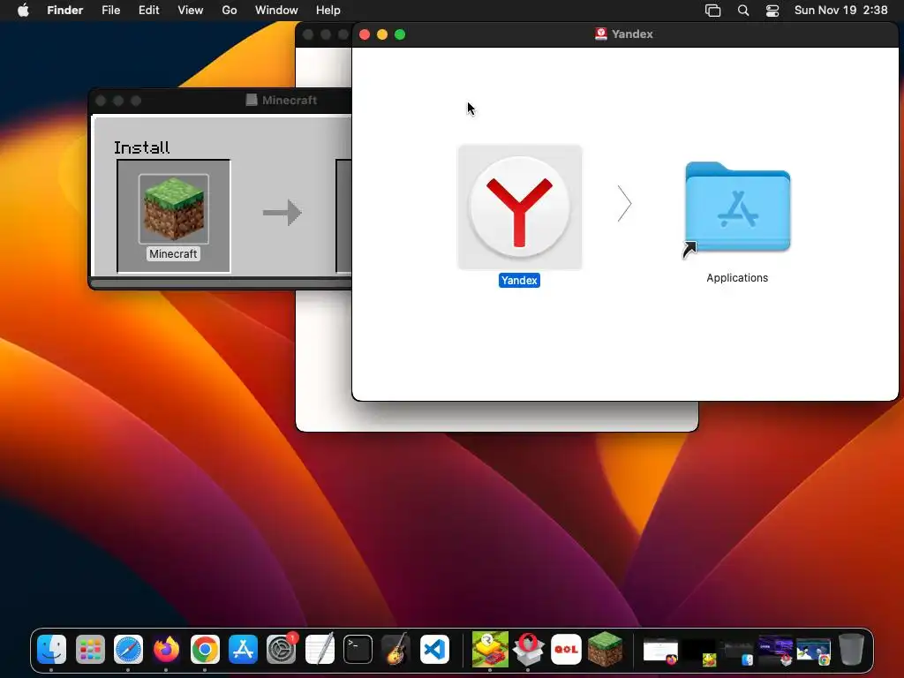This screenshot has width=904, height=678.
Task: Click the Yandex disk icon in title bar
Action: click(600, 34)
